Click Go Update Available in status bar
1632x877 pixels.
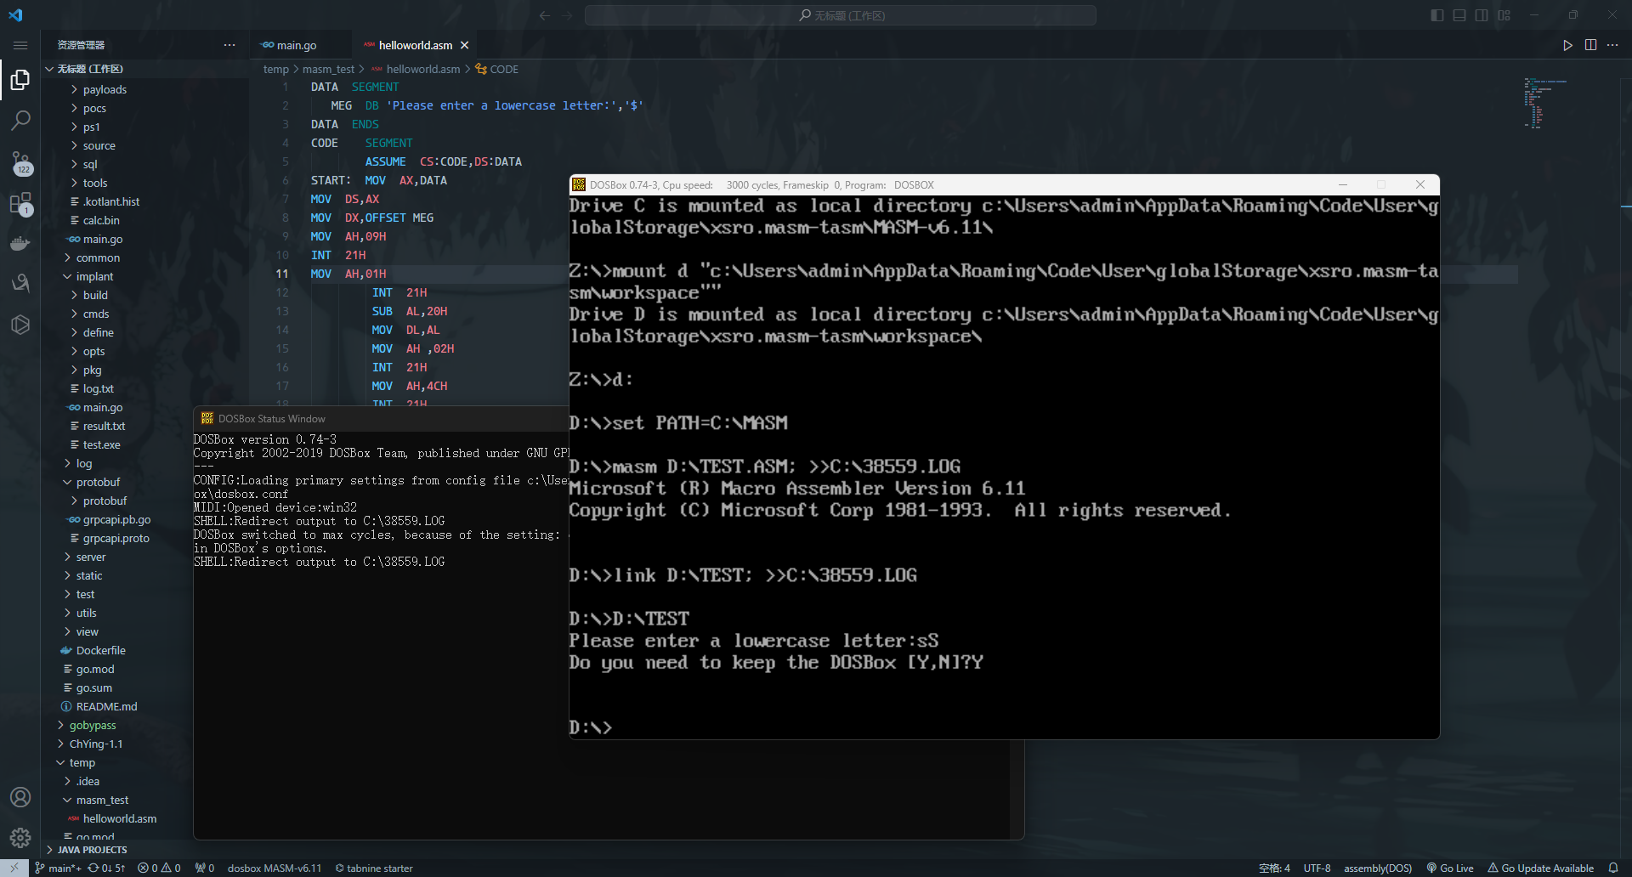tap(1540, 868)
